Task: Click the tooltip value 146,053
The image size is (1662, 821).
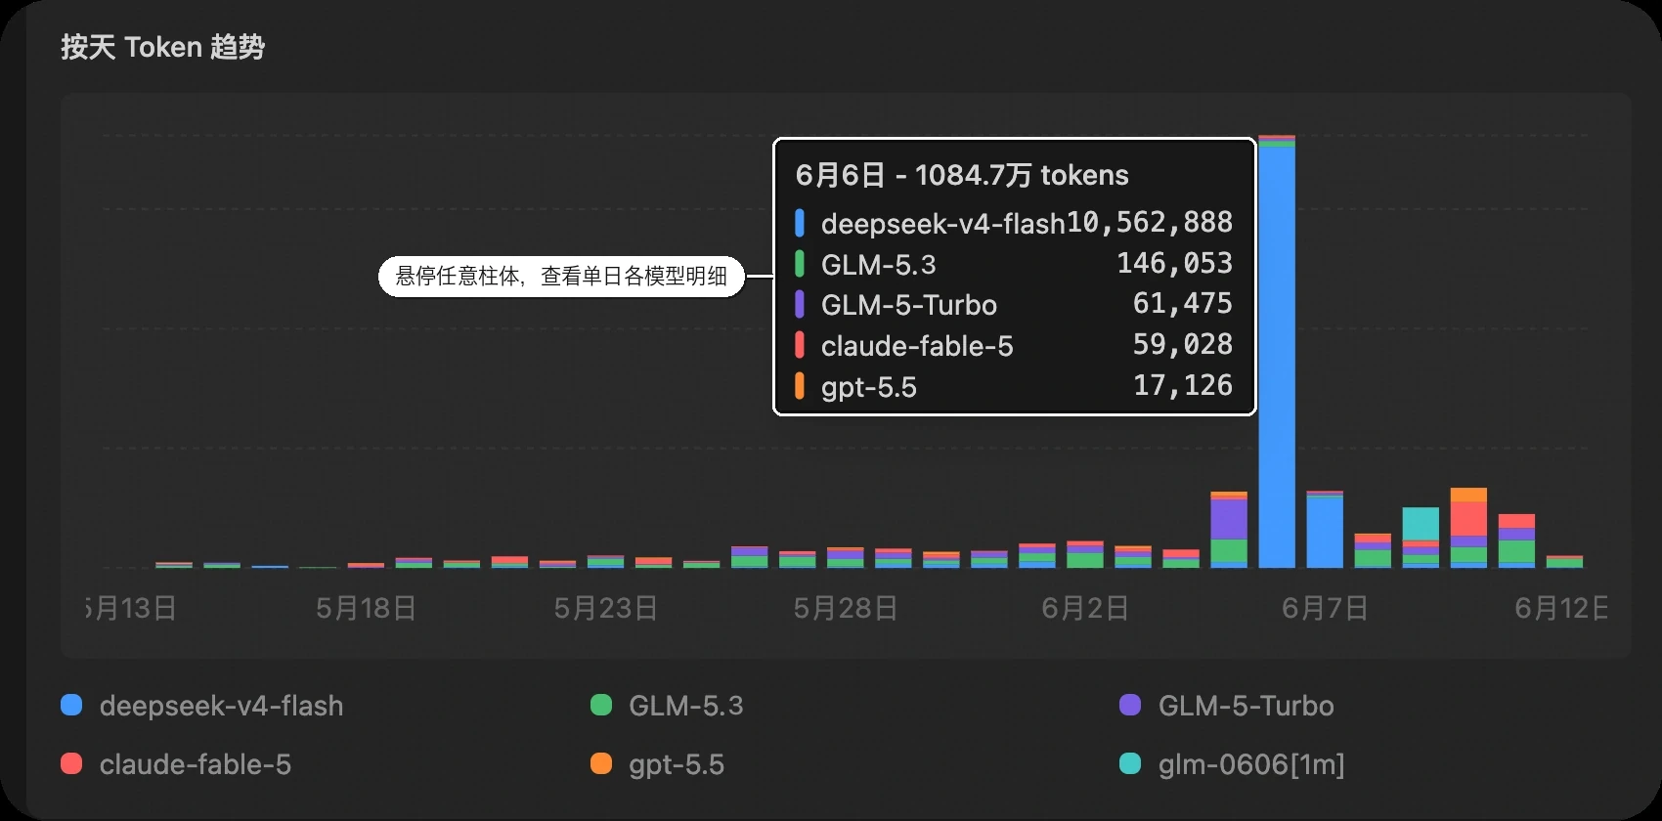Action: pos(1175,263)
